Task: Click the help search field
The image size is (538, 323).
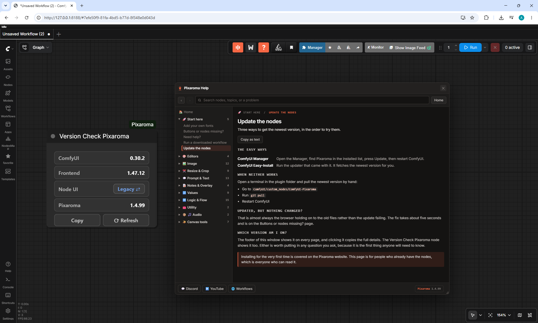Action: pos(312,100)
